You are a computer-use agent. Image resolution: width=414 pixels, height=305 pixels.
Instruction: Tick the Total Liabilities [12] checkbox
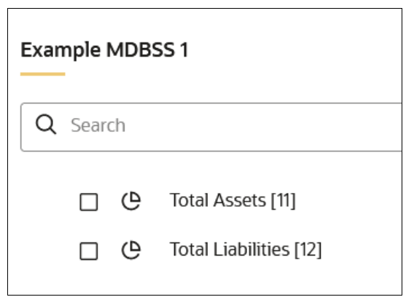tap(89, 251)
